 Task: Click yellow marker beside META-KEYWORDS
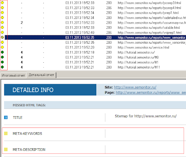6,133
